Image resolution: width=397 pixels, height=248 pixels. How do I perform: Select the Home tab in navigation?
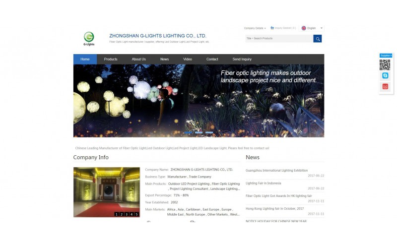(85, 59)
